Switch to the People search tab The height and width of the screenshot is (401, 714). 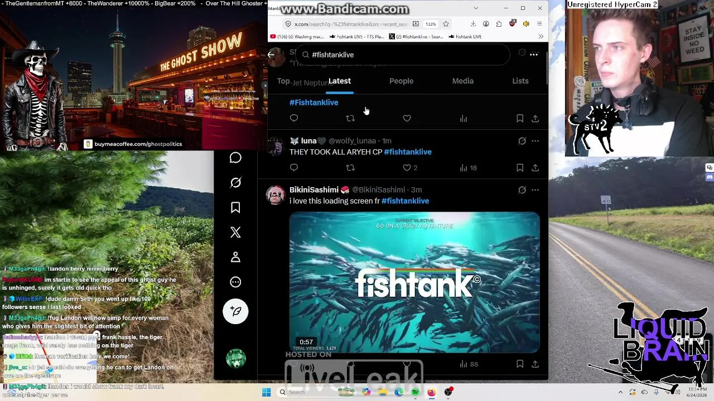(x=401, y=81)
